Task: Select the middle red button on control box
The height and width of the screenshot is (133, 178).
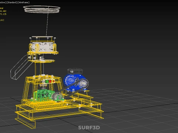Action: (50, 81)
